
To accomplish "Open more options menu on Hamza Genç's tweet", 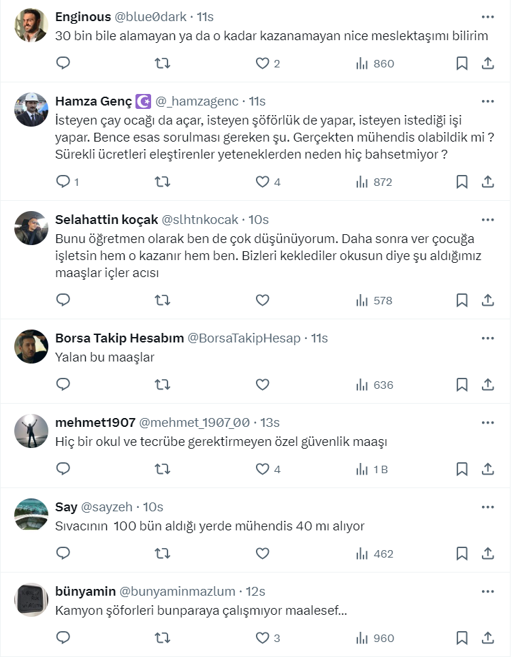I will pos(487,101).
